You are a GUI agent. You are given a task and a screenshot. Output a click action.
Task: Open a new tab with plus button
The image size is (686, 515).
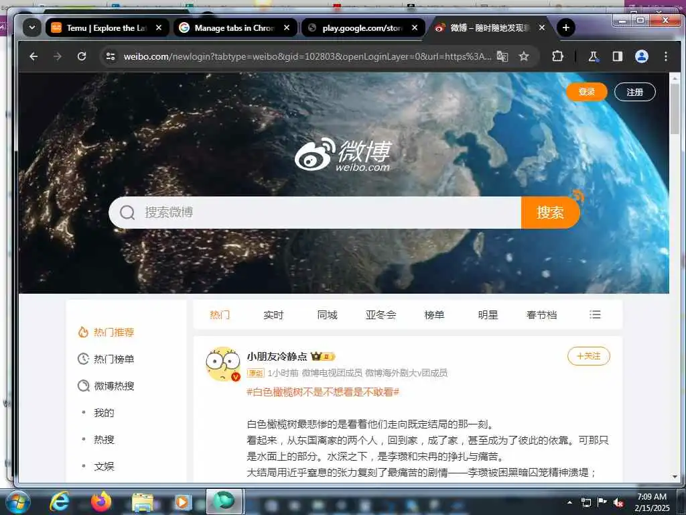[x=565, y=27]
